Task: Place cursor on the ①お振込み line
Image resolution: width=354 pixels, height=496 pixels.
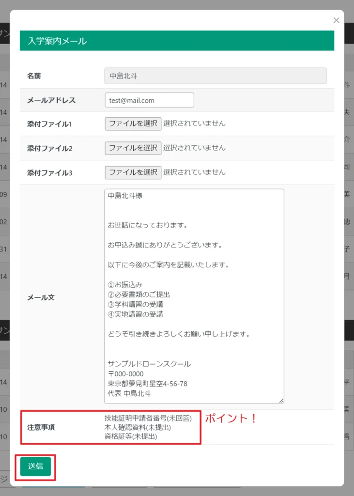Action: click(125, 284)
